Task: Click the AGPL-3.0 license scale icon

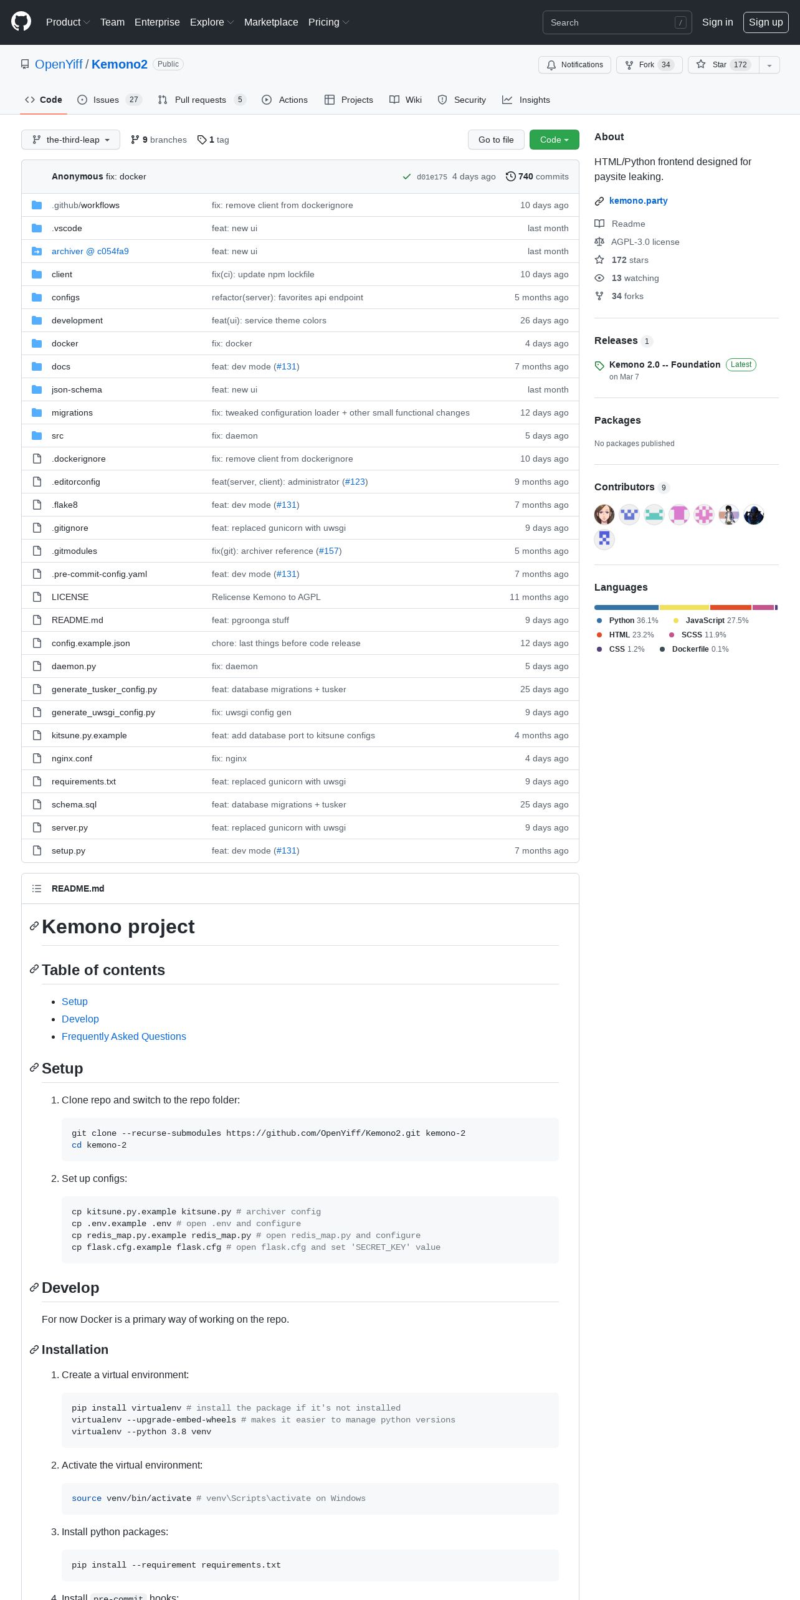Action: click(x=599, y=242)
